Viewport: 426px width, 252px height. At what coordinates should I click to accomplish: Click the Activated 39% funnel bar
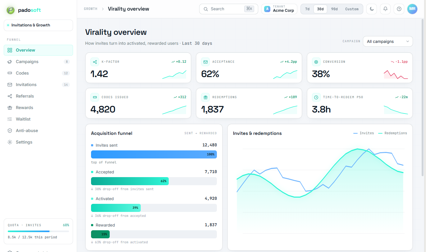point(116,208)
